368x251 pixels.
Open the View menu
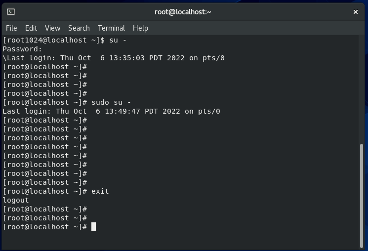(x=52, y=28)
